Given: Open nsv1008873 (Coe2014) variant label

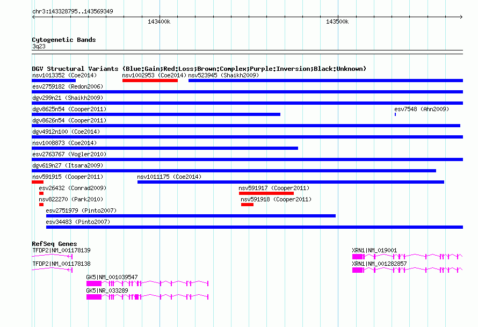Looking at the screenshot, I should (64, 143).
